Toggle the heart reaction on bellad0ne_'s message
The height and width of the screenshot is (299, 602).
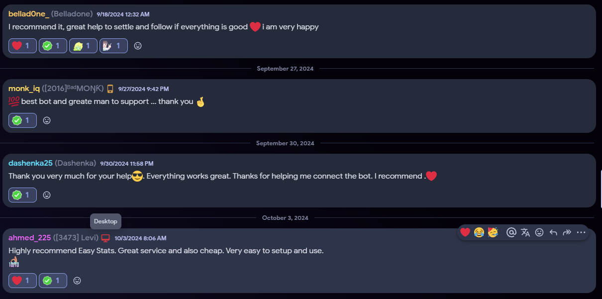pyautogui.click(x=22, y=46)
